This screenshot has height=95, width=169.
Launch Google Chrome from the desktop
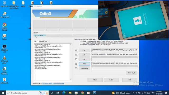click(4, 27)
